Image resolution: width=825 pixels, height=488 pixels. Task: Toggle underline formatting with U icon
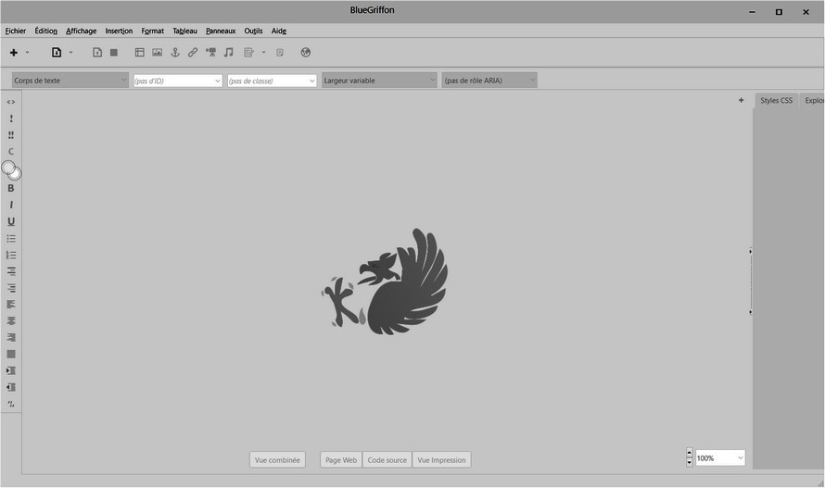pyautogui.click(x=11, y=221)
